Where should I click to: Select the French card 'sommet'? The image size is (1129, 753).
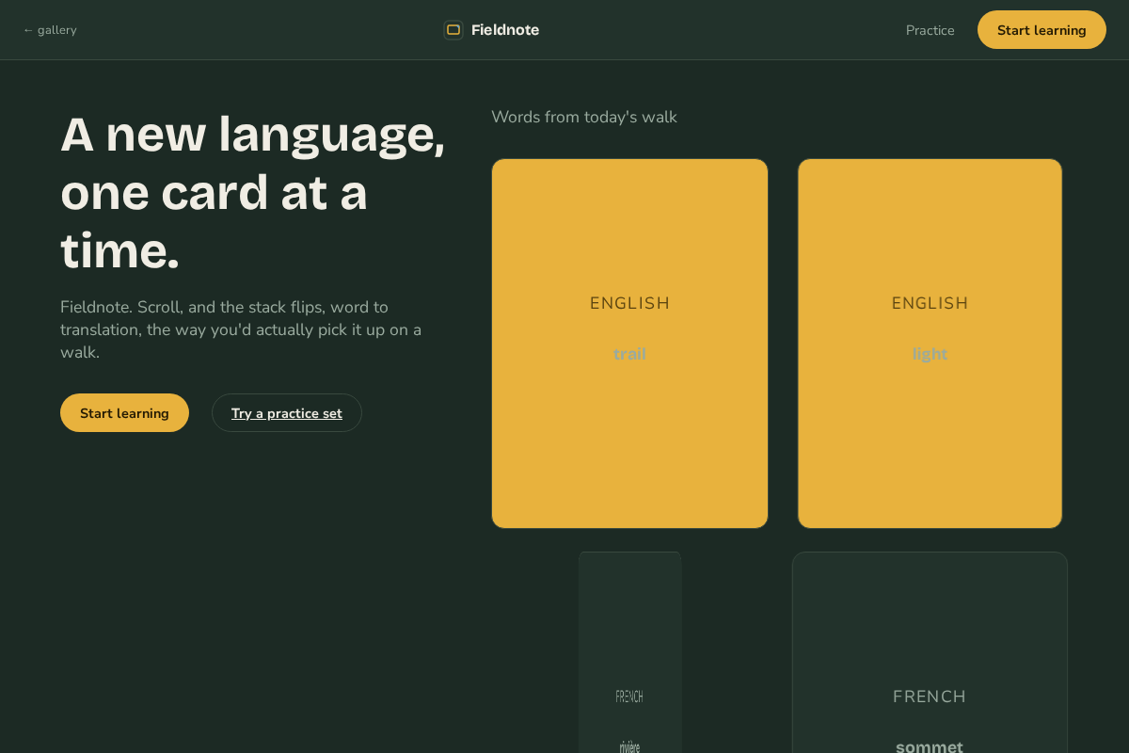pyautogui.click(x=930, y=652)
